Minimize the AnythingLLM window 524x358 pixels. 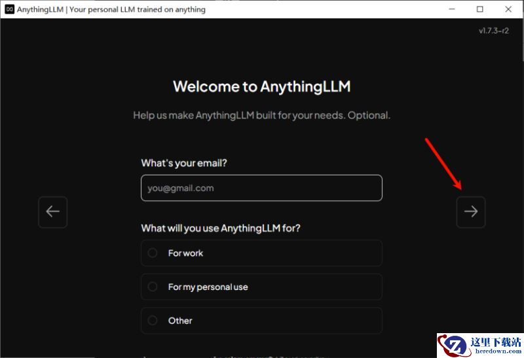tap(452, 9)
